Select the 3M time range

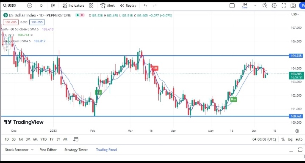tap(28, 139)
